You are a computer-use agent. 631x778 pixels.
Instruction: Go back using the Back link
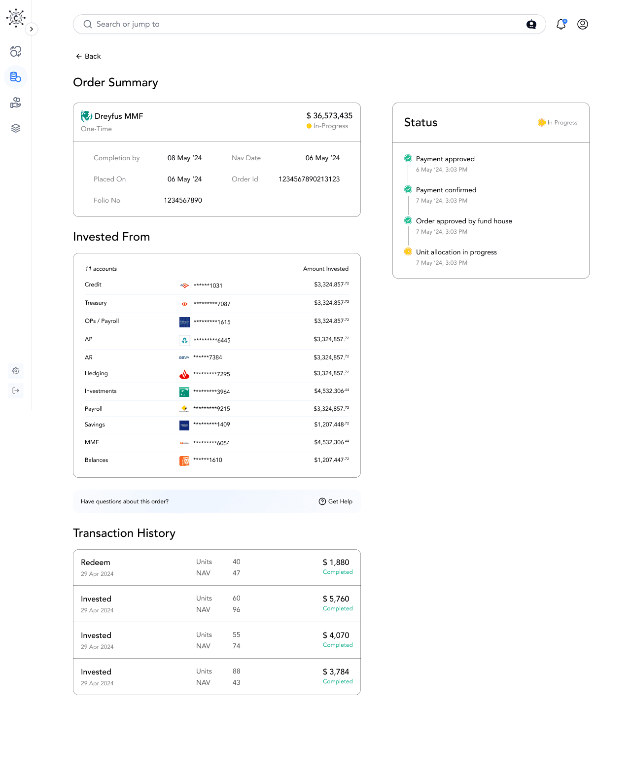88,56
